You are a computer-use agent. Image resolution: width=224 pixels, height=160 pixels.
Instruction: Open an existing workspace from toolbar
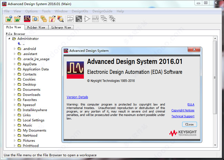[17, 19]
